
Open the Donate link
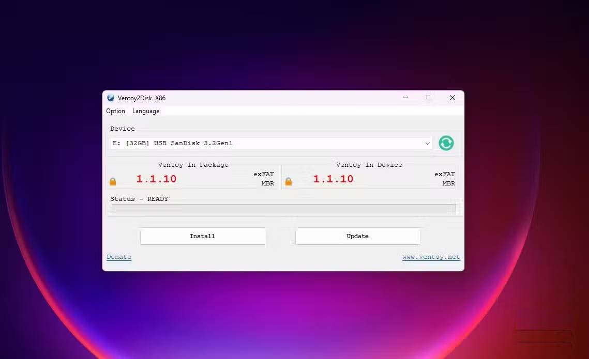coord(119,257)
